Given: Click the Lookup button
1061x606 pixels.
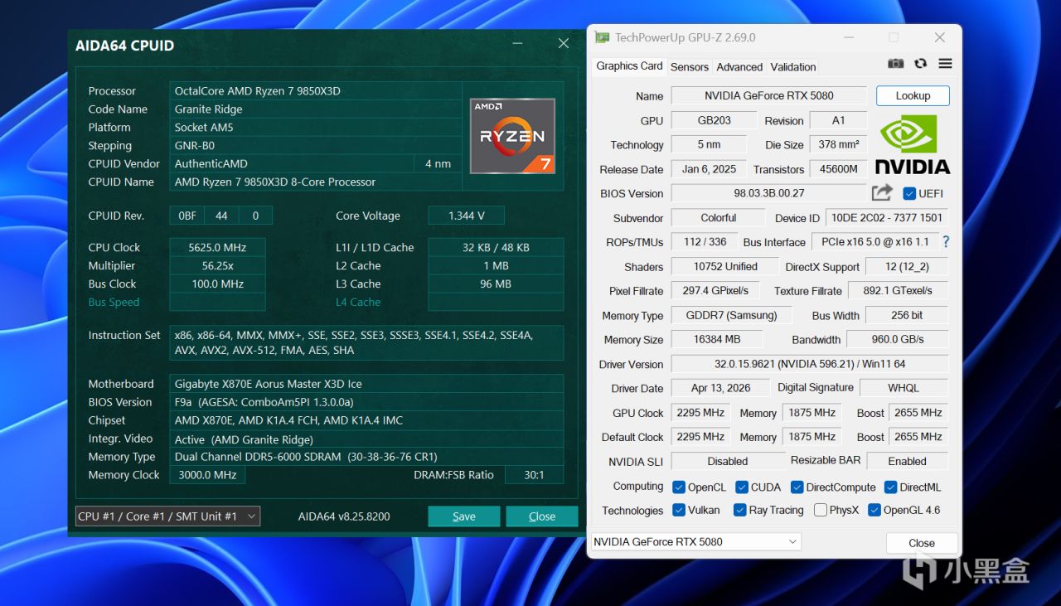Looking at the screenshot, I should coord(913,95).
